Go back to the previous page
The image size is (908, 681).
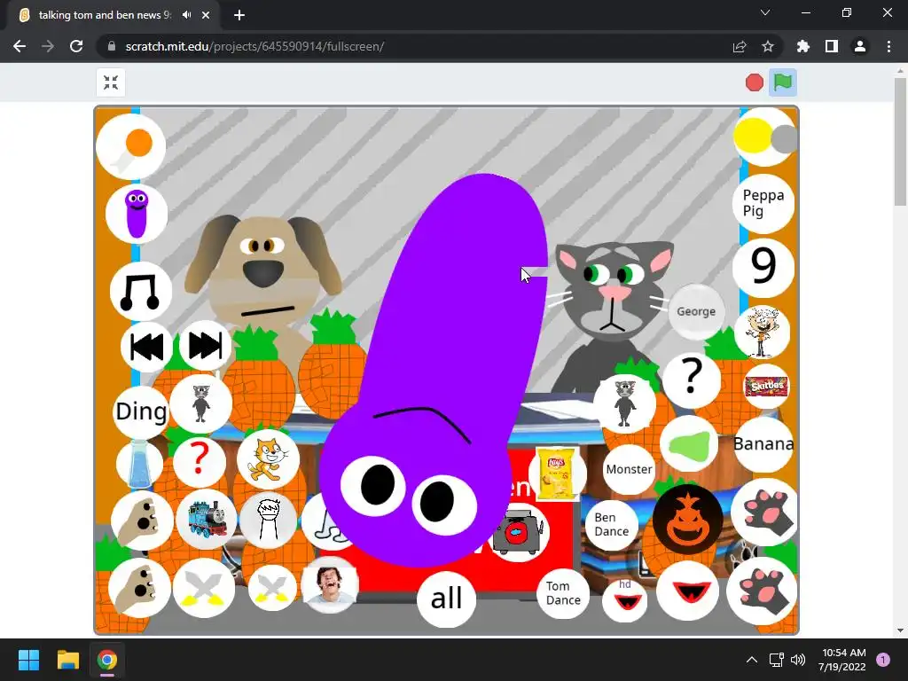20,46
